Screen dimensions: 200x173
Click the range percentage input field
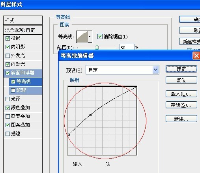[x=127, y=47]
